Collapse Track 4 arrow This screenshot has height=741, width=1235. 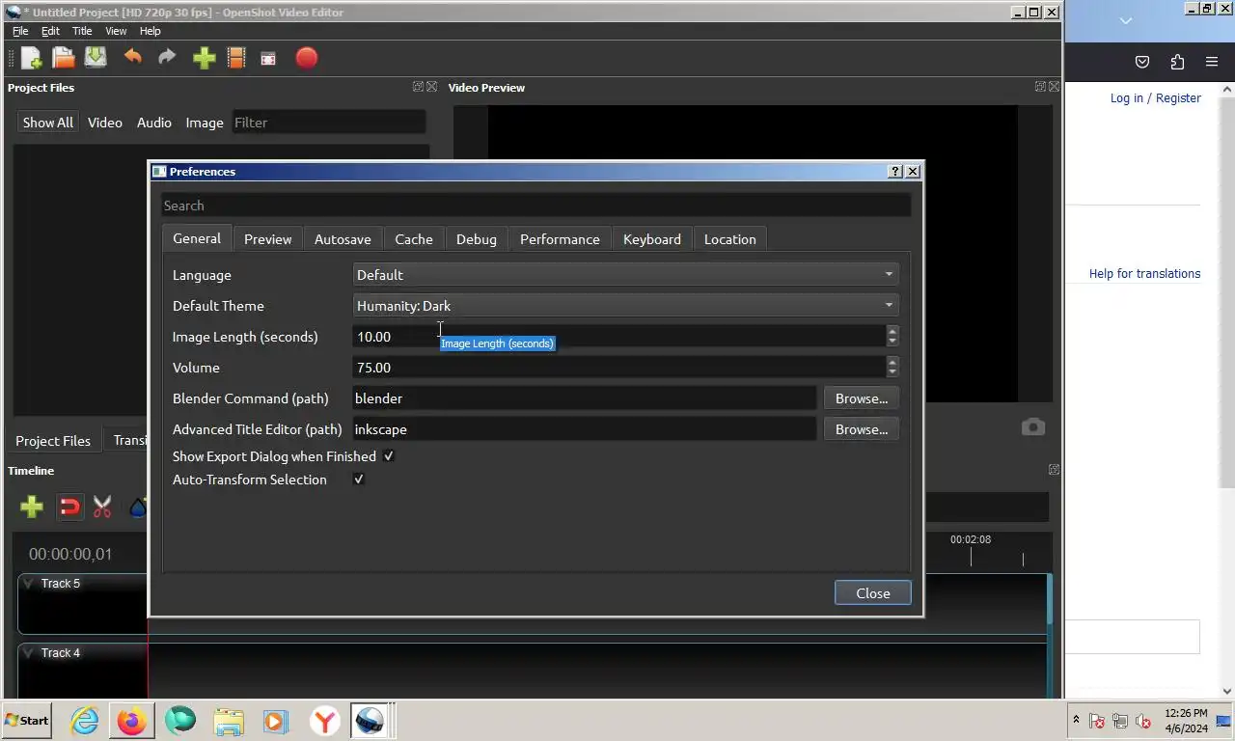click(29, 653)
